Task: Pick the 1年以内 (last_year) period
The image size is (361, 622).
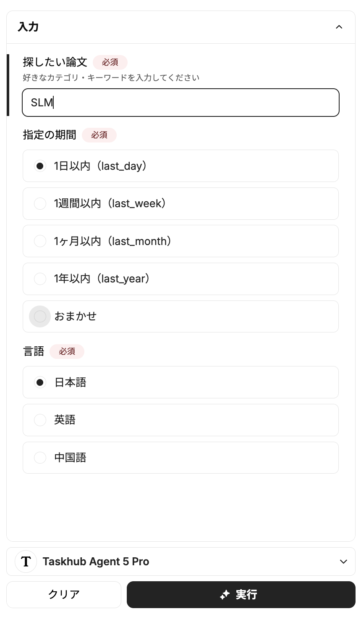Action: pos(40,279)
